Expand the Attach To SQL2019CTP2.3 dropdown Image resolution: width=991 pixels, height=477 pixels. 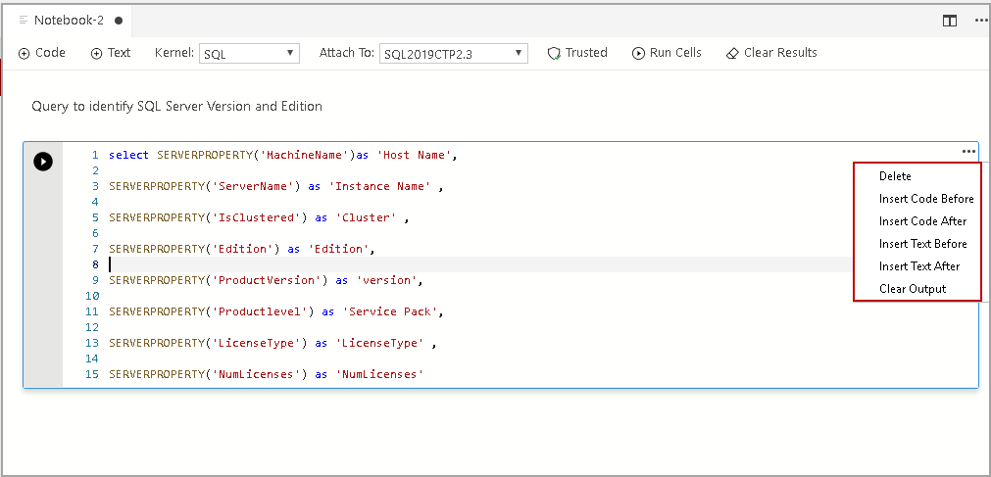point(453,54)
